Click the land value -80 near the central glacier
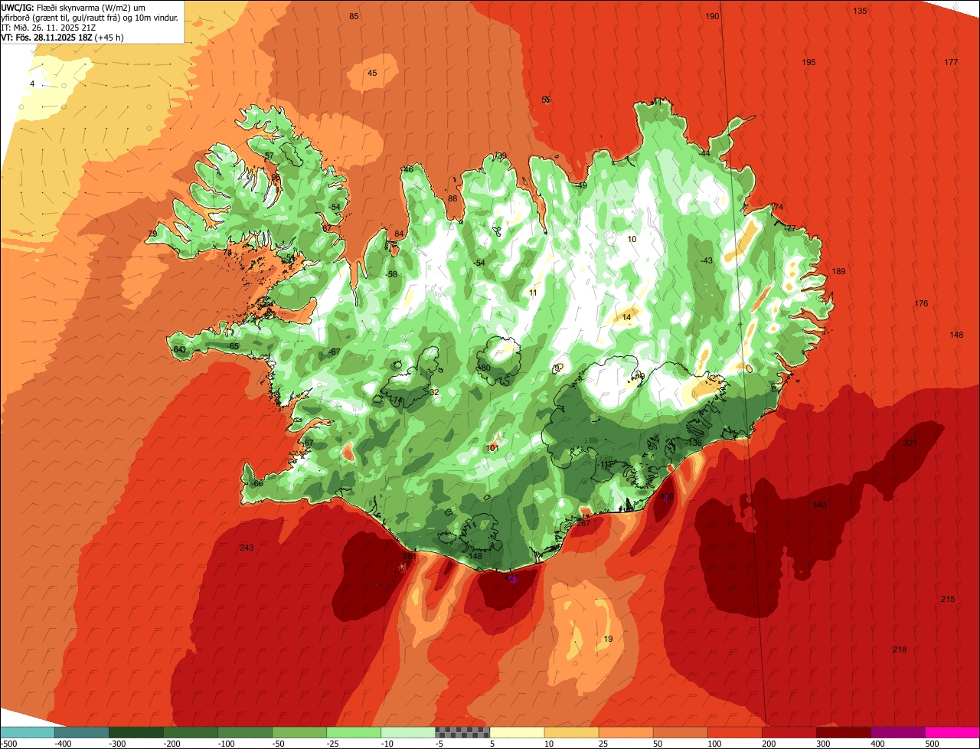 point(483,368)
